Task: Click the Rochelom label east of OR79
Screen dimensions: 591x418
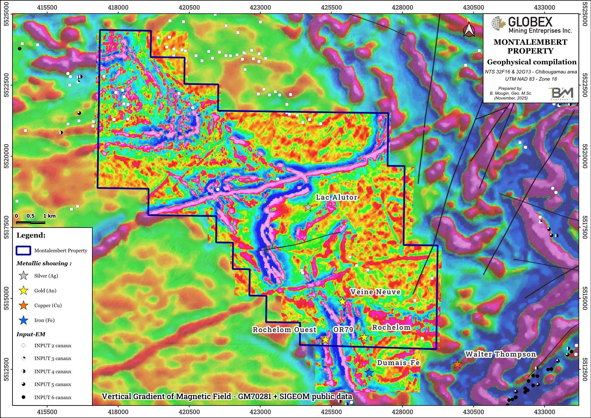Action: tap(391, 328)
